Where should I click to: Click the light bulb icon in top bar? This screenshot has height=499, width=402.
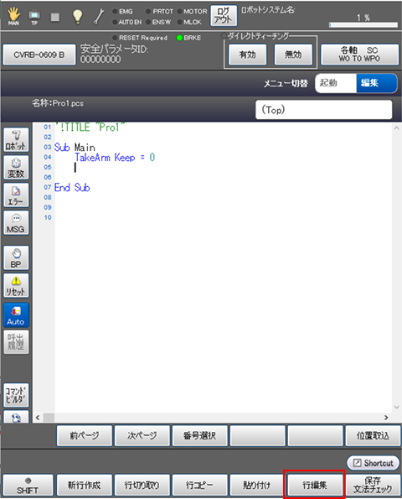click(78, 17)
